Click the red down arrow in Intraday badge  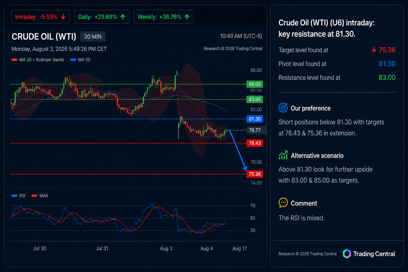63,17
